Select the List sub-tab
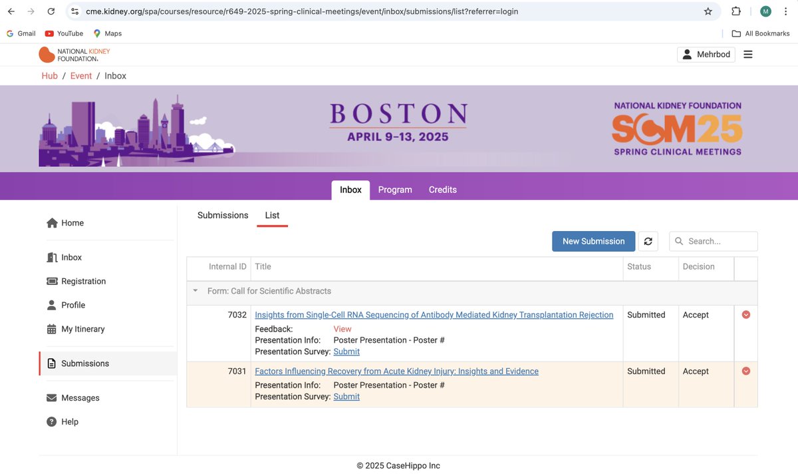This screenshot has height=476, width=798. pos(272,215)
